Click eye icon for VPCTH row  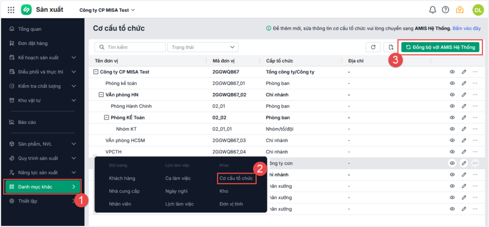click(452, 152)
